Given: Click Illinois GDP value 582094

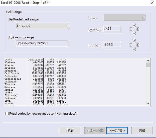Looking at the screenshot, I should tap(61, 95).
